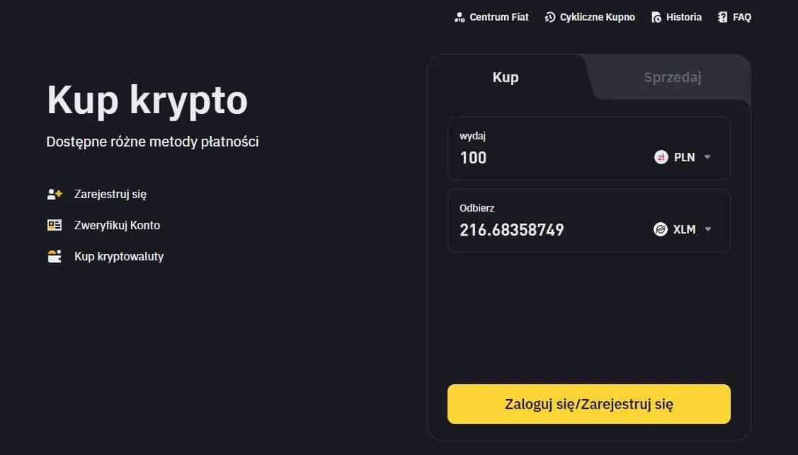Click the Centrum Fiat icon
This screenshot has height=455, width=798.
(x=460, y=16)
